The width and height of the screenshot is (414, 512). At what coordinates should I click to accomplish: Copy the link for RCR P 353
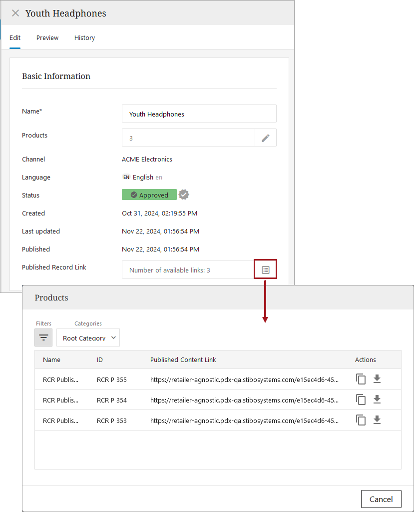tap(361, 420)
